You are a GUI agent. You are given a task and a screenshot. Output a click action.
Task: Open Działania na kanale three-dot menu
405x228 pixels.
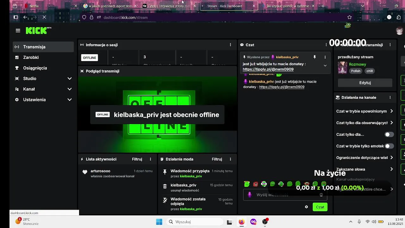(390, 98)
